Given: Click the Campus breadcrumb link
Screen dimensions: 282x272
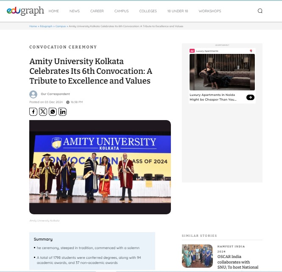Looking at the screenshot, I should [60, 26].
